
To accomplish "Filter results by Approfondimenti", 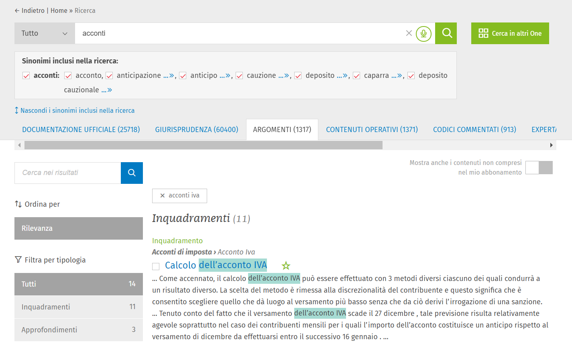I will point(78,330).
